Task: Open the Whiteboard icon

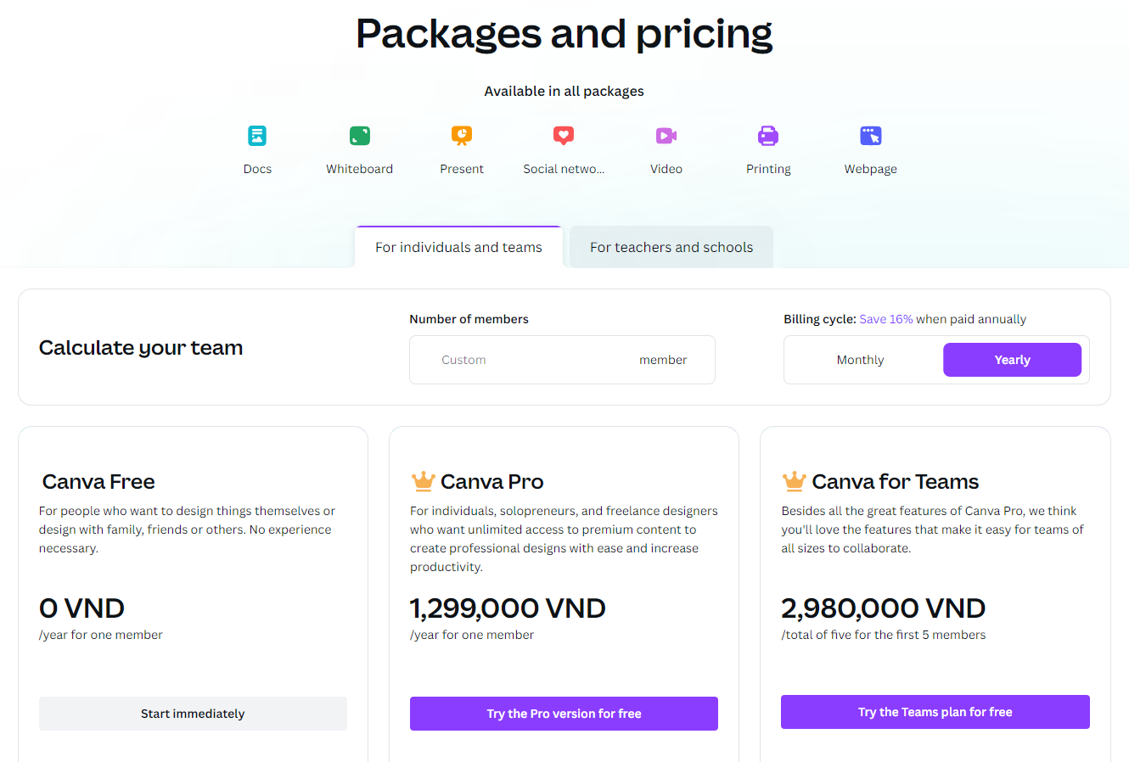Action: coord(360,136)
